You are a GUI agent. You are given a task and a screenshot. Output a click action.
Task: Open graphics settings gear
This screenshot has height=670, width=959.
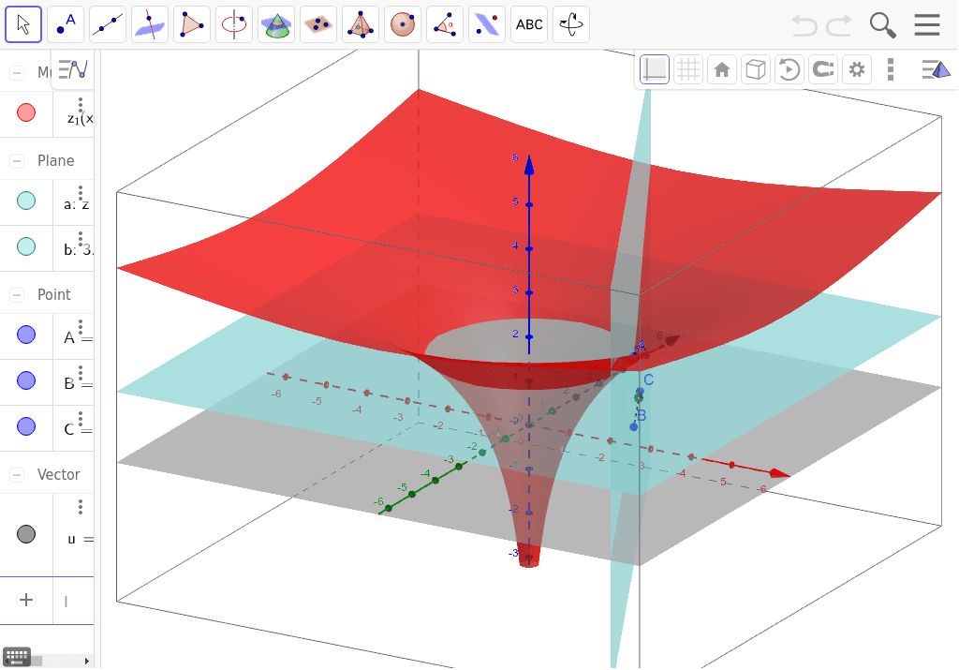pyautogui.click(x=857, y=69)
